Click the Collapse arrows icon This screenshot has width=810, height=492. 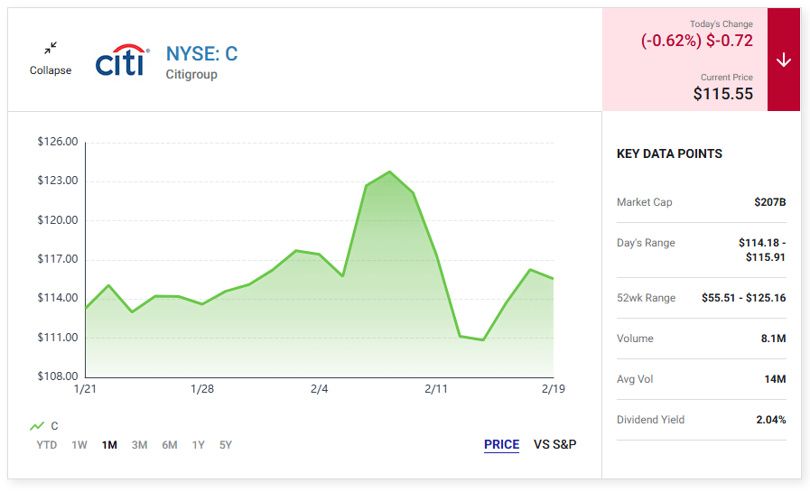(x=50, y=49)
